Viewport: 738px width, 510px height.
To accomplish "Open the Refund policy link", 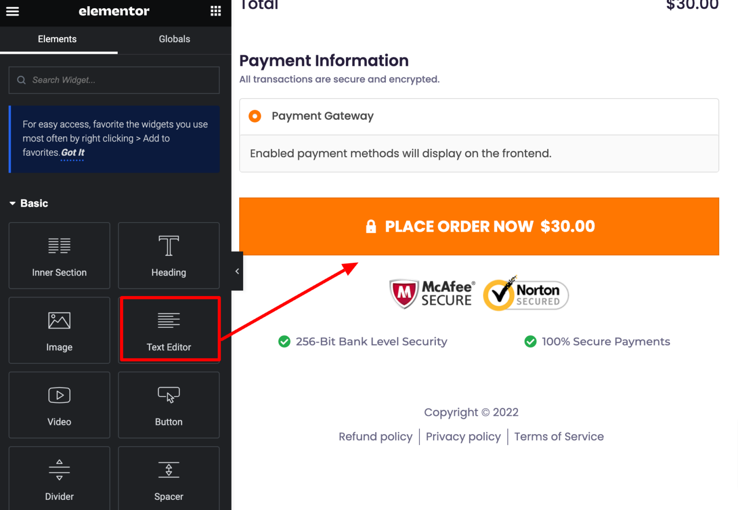I will tap(375, 436).
